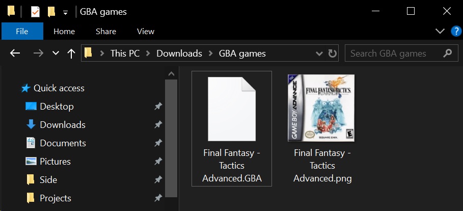
Task: Click the pin icon next to Pictures
Action: point(158,162)
